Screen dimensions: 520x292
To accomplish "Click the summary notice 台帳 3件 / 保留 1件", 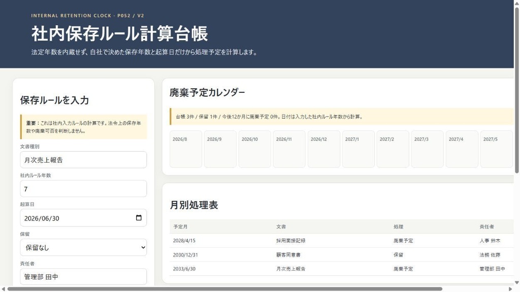I will 342,117.
